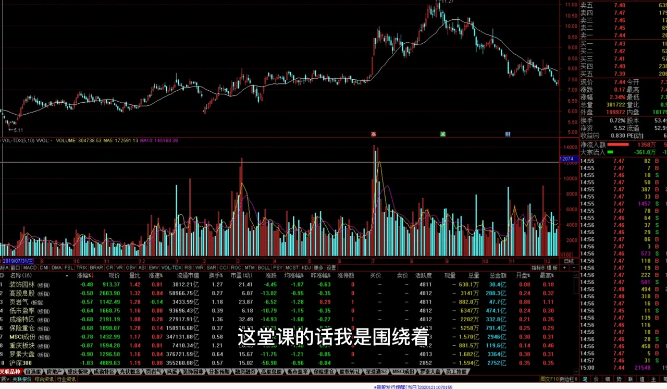Image resolution: width=667 pixels, height=389 pixels.
Task: Open the MCST indicator
Action: 292,268
